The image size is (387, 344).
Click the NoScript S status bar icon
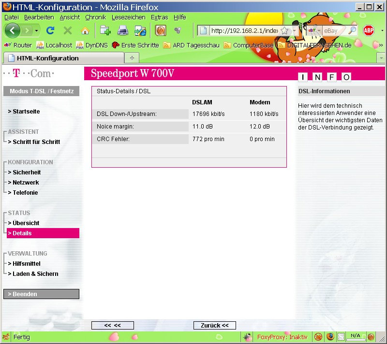click(x=341, y=337)
